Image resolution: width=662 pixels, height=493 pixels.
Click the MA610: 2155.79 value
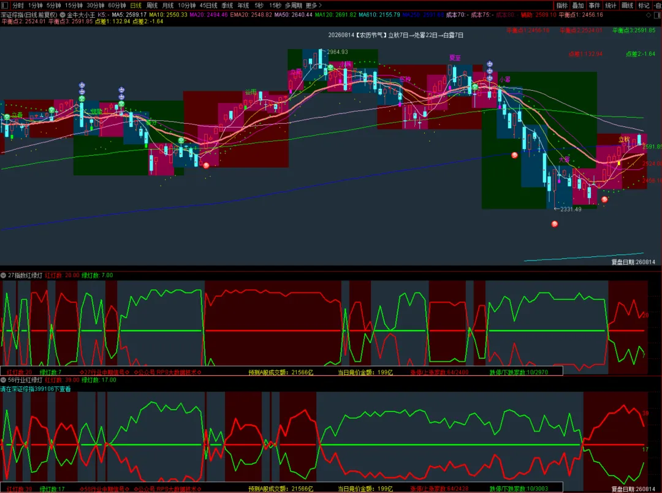379,15
